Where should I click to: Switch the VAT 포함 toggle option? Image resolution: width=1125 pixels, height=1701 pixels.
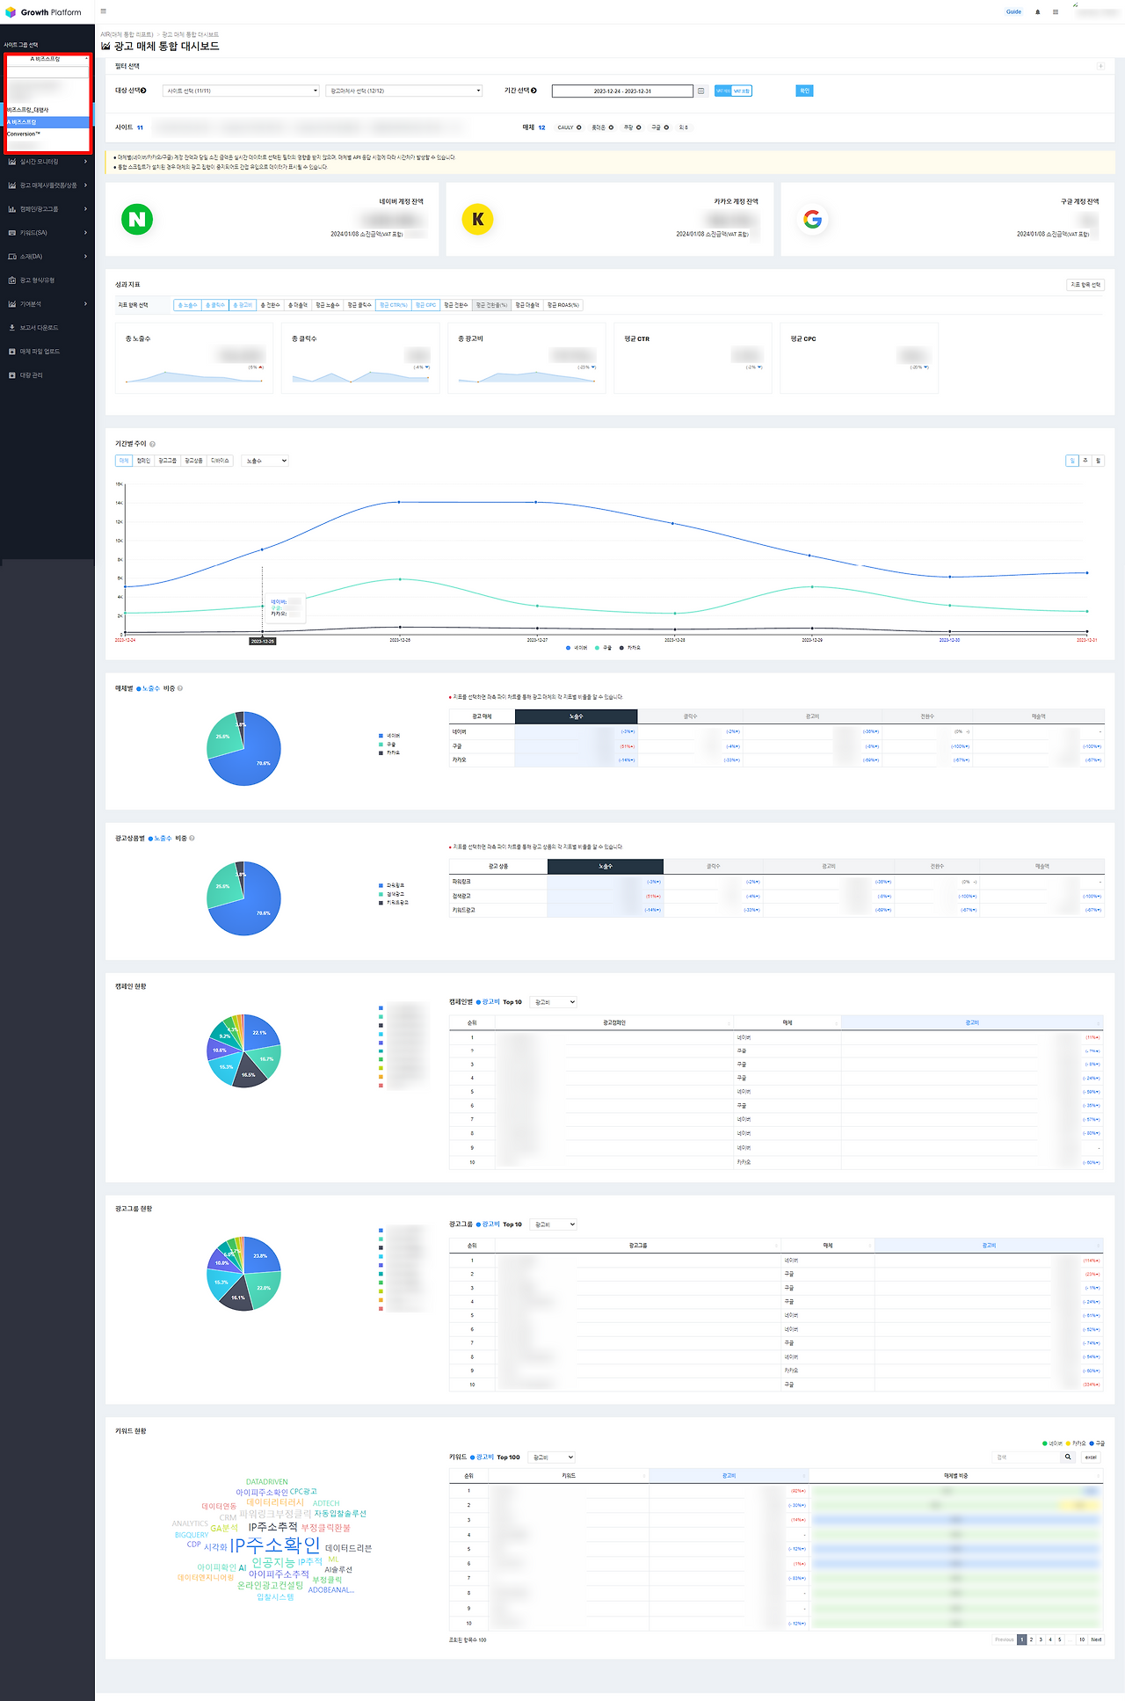click(x=742, y=91)
